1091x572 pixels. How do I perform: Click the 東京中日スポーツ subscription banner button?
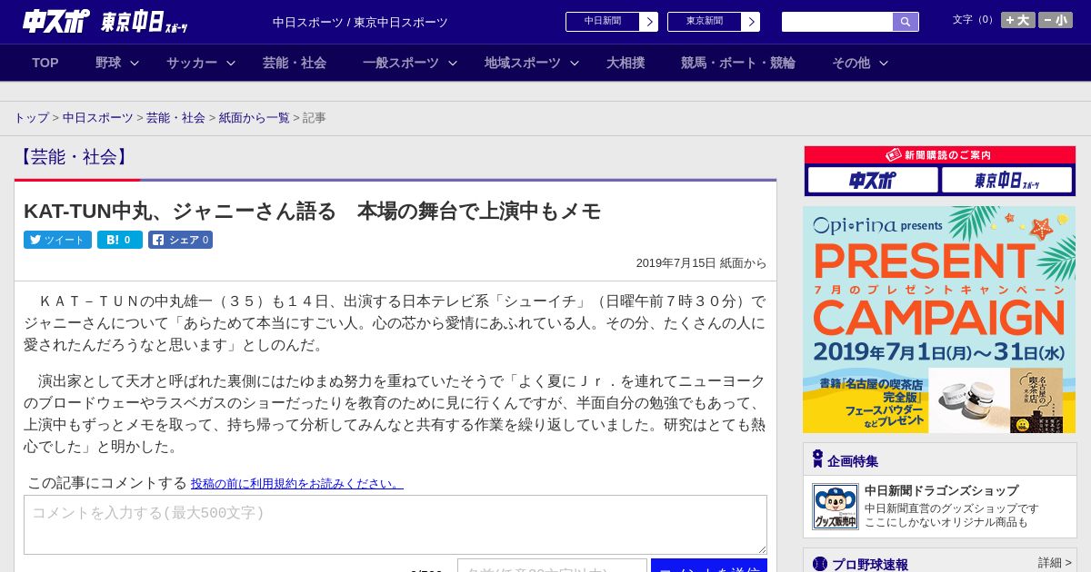pos(1006,180)
